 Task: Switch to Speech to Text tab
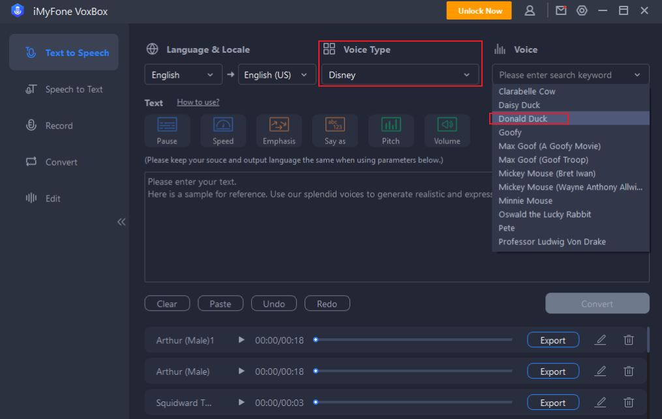tap(64, 89)
